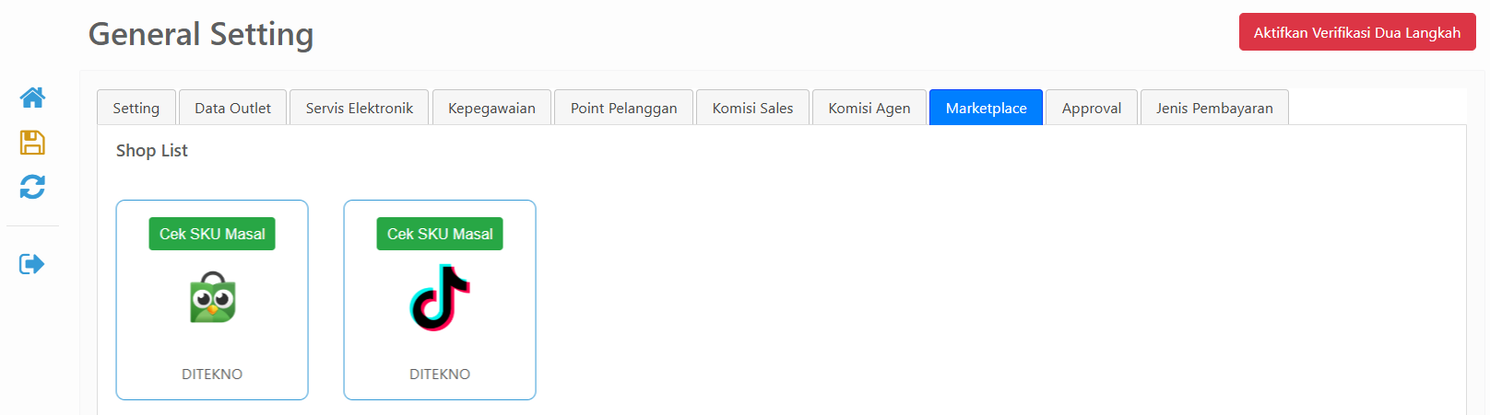Screen dimensions: 1490x415
Task: Click Cek SKU Masal on TikTok card
Action: click(x=440, y=234)
